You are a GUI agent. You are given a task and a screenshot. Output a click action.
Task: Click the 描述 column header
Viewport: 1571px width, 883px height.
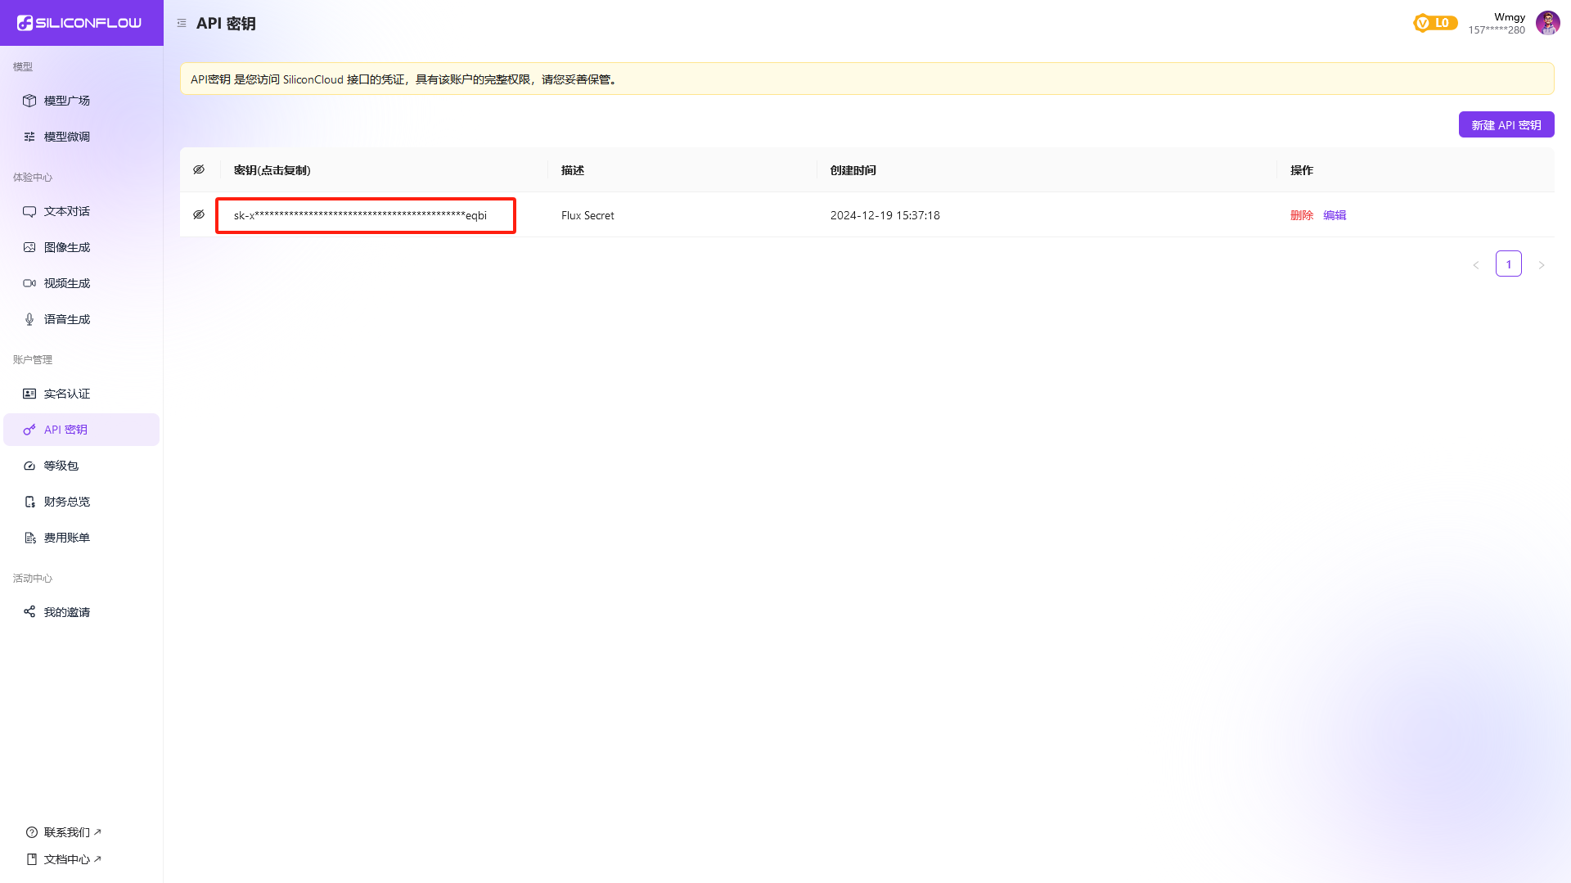pos(573,170)
